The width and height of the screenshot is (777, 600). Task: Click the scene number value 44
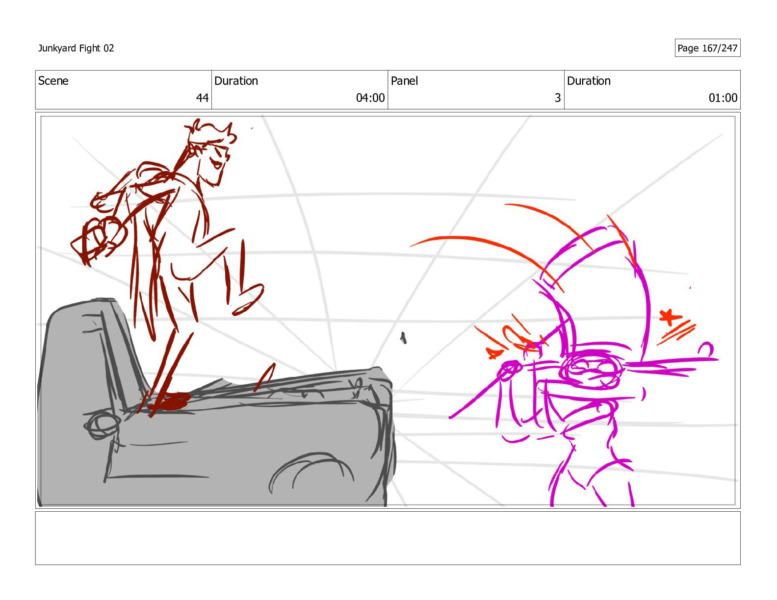pyautogui.click(x=202, y=98)
